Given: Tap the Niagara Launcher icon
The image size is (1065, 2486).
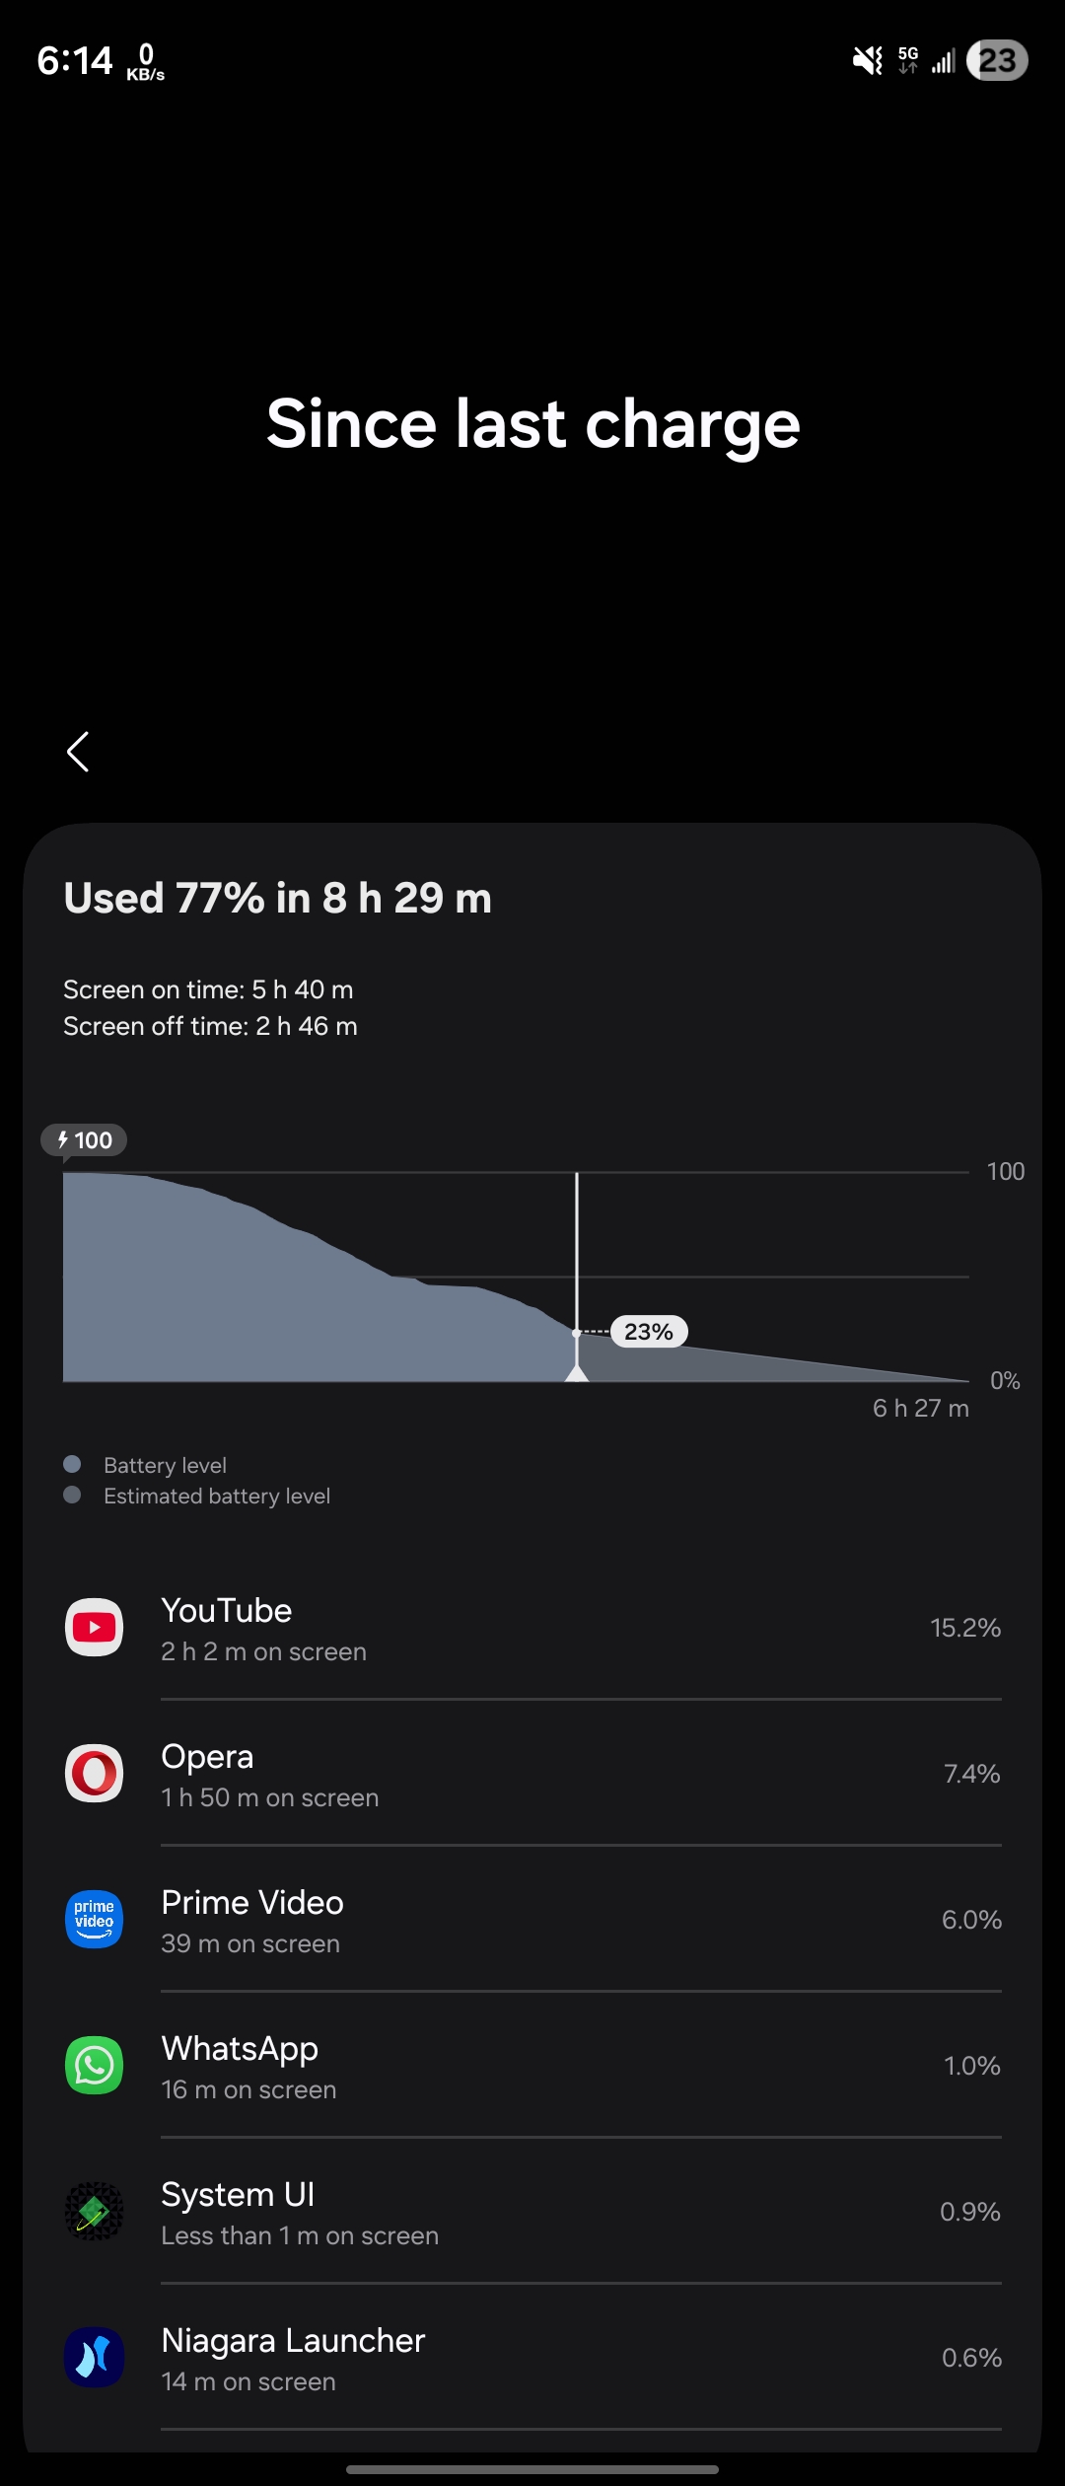Looking at the screenshot, I should tap(94, 2358).
